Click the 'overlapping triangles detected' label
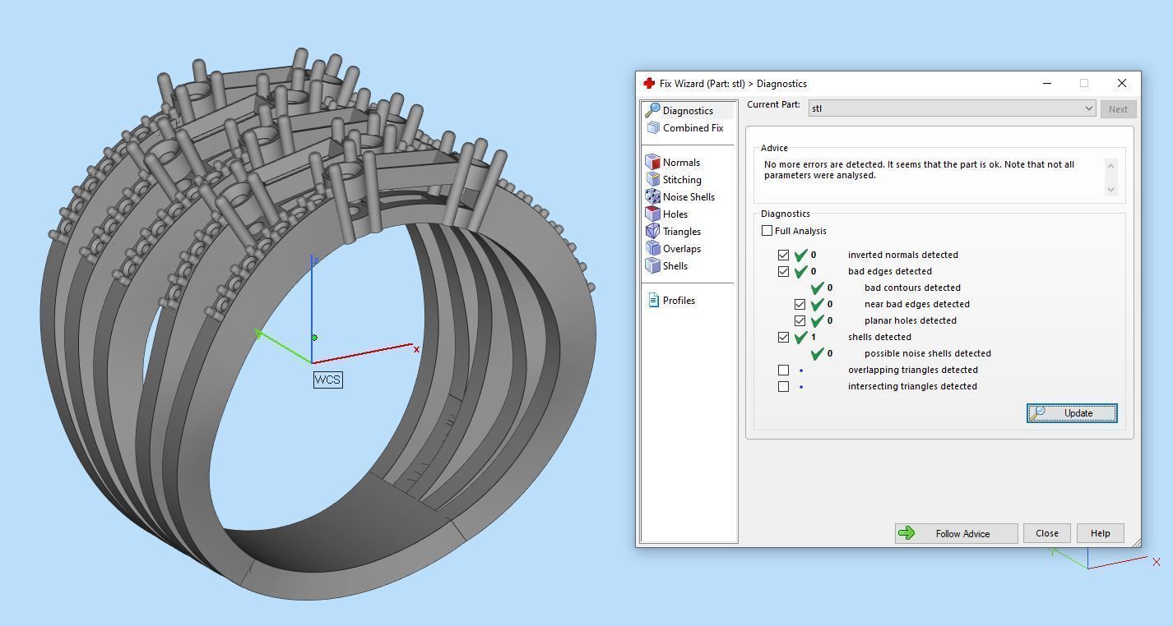Screen dimensions: 1173x626 tap(913, 370)
